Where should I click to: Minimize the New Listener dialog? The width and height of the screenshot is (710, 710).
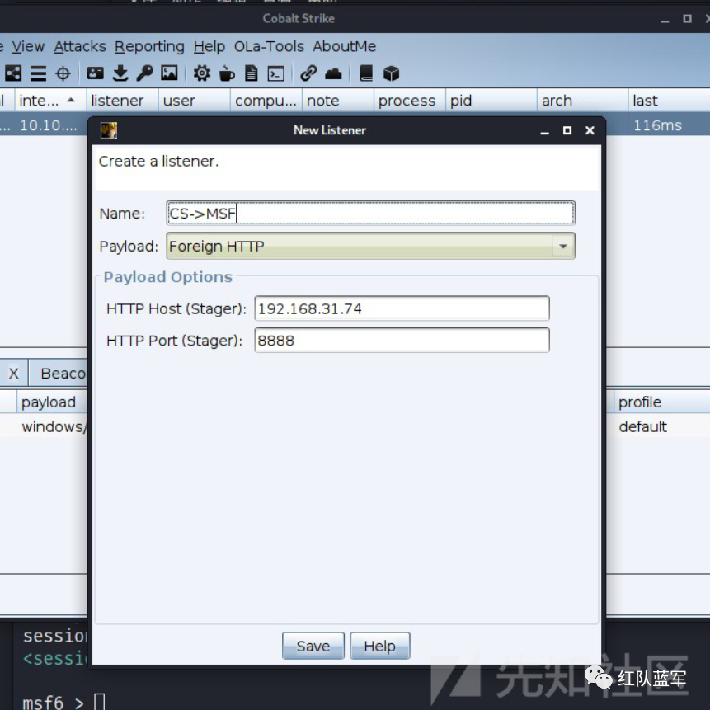click(x=545, y=131)
